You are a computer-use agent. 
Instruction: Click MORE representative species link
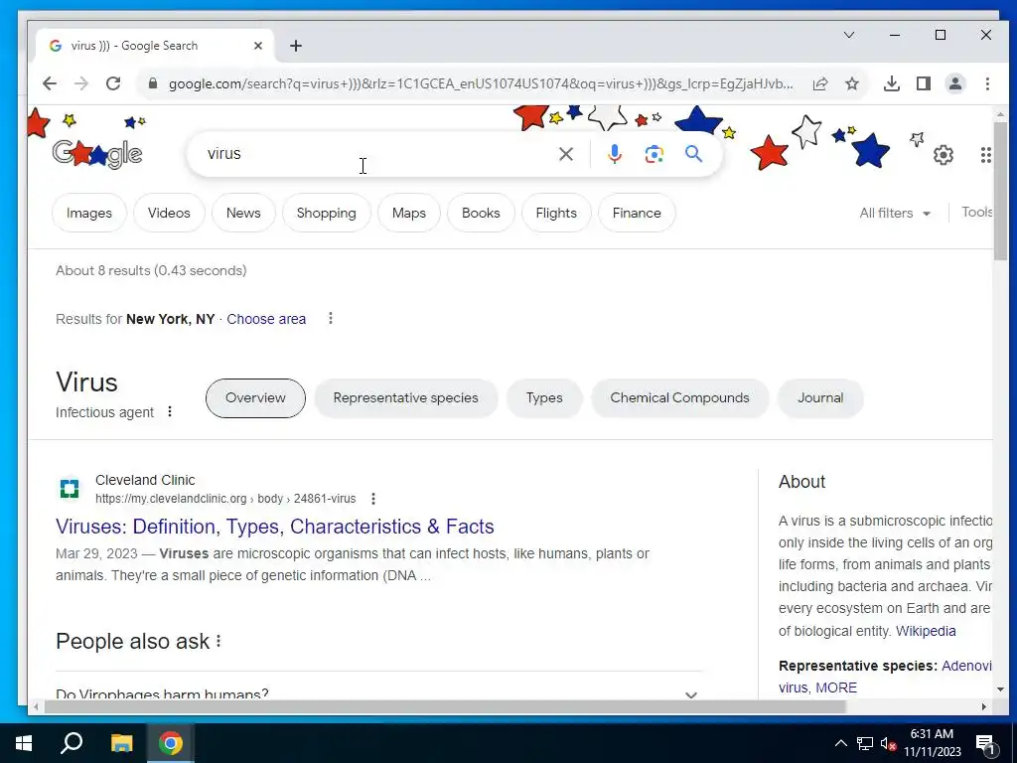click(836, 687)
